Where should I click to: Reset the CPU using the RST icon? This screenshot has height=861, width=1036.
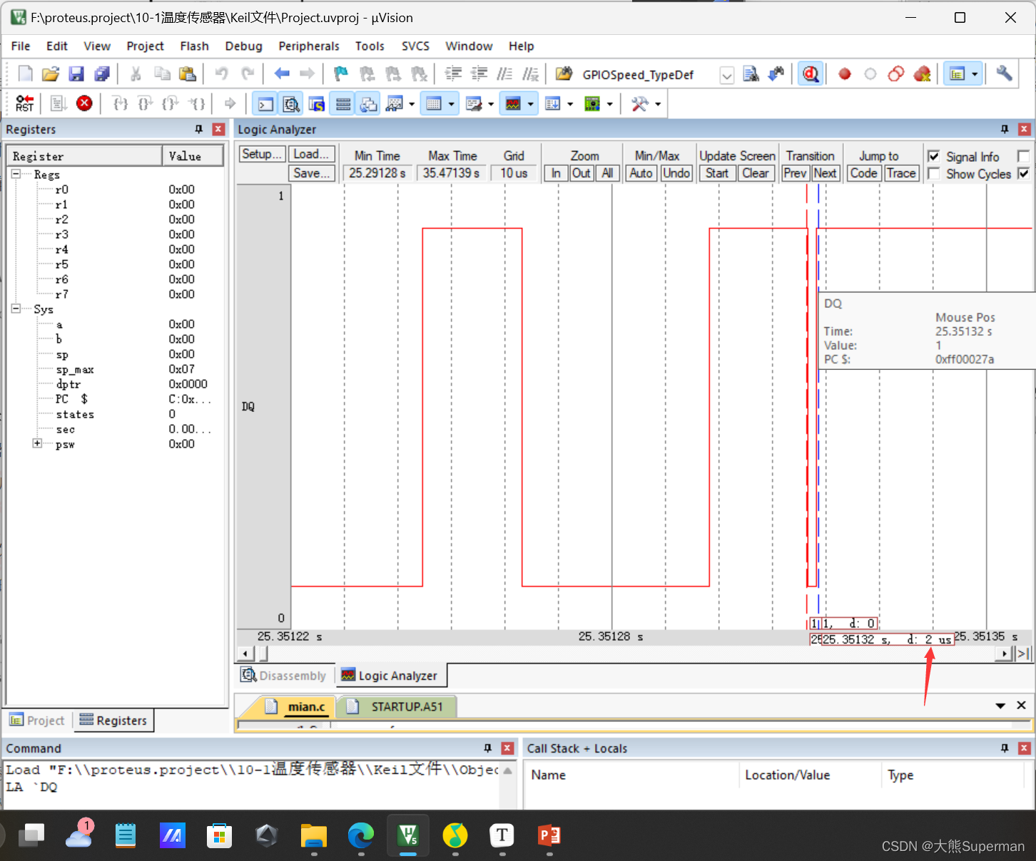point(24,103)
